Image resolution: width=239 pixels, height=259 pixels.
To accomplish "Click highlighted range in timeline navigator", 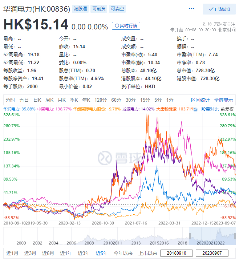I will [x=212, y=236].
